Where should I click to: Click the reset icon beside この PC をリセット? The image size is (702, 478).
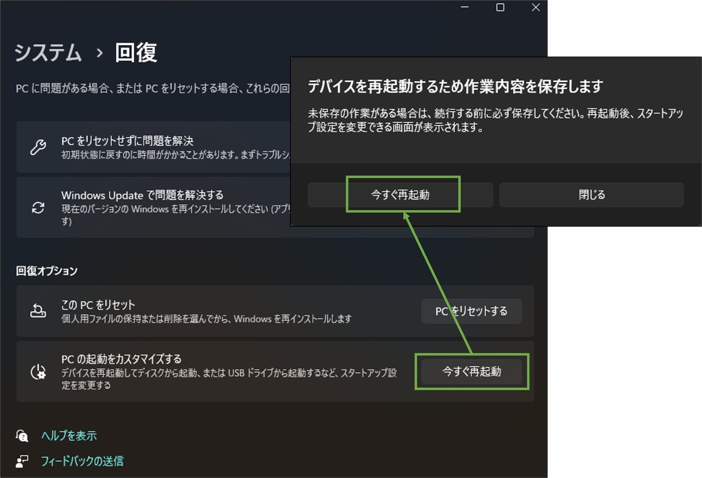(x=38, y=311)
